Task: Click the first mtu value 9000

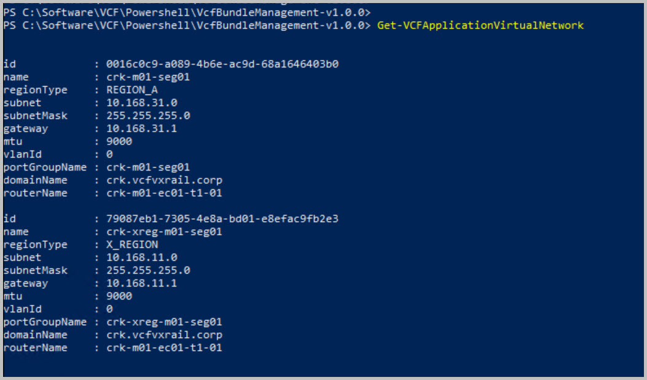Action: pos(119,141)
